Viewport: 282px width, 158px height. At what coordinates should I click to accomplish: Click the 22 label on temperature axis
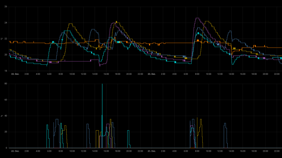(x=6, y=39)
